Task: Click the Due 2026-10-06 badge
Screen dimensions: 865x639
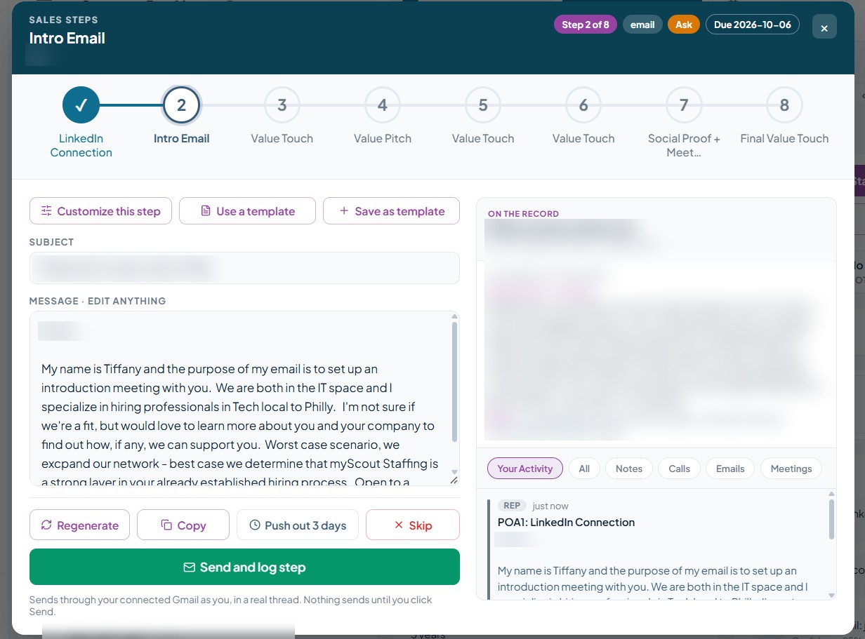Action: (x=753, y=25)
